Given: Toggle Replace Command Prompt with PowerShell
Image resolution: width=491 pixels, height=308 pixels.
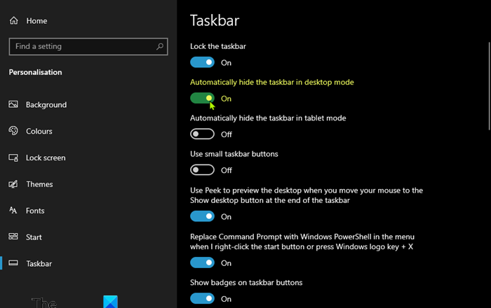Looking at the screenshot, I should coord(202,263).
